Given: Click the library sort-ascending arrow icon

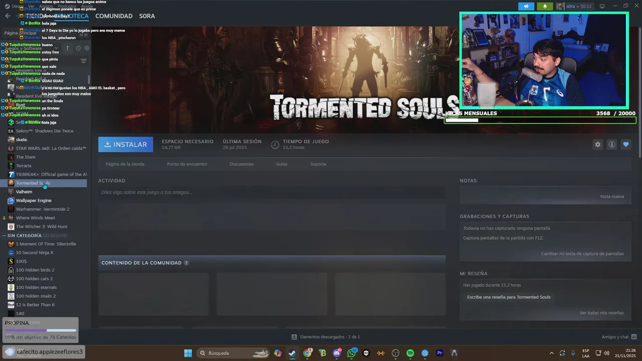Looking at the screenshot, I should (x=68, y=48).
